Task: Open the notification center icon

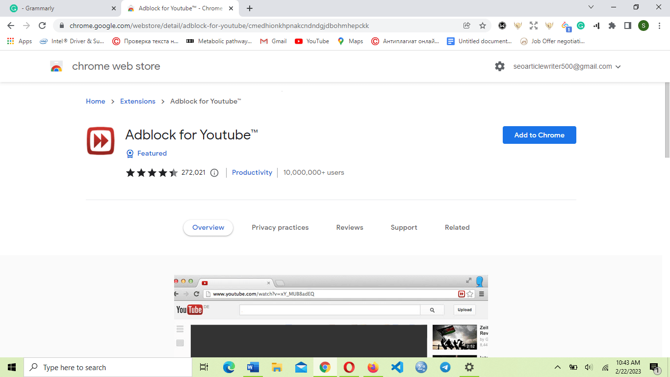Action: pos(655,368)
